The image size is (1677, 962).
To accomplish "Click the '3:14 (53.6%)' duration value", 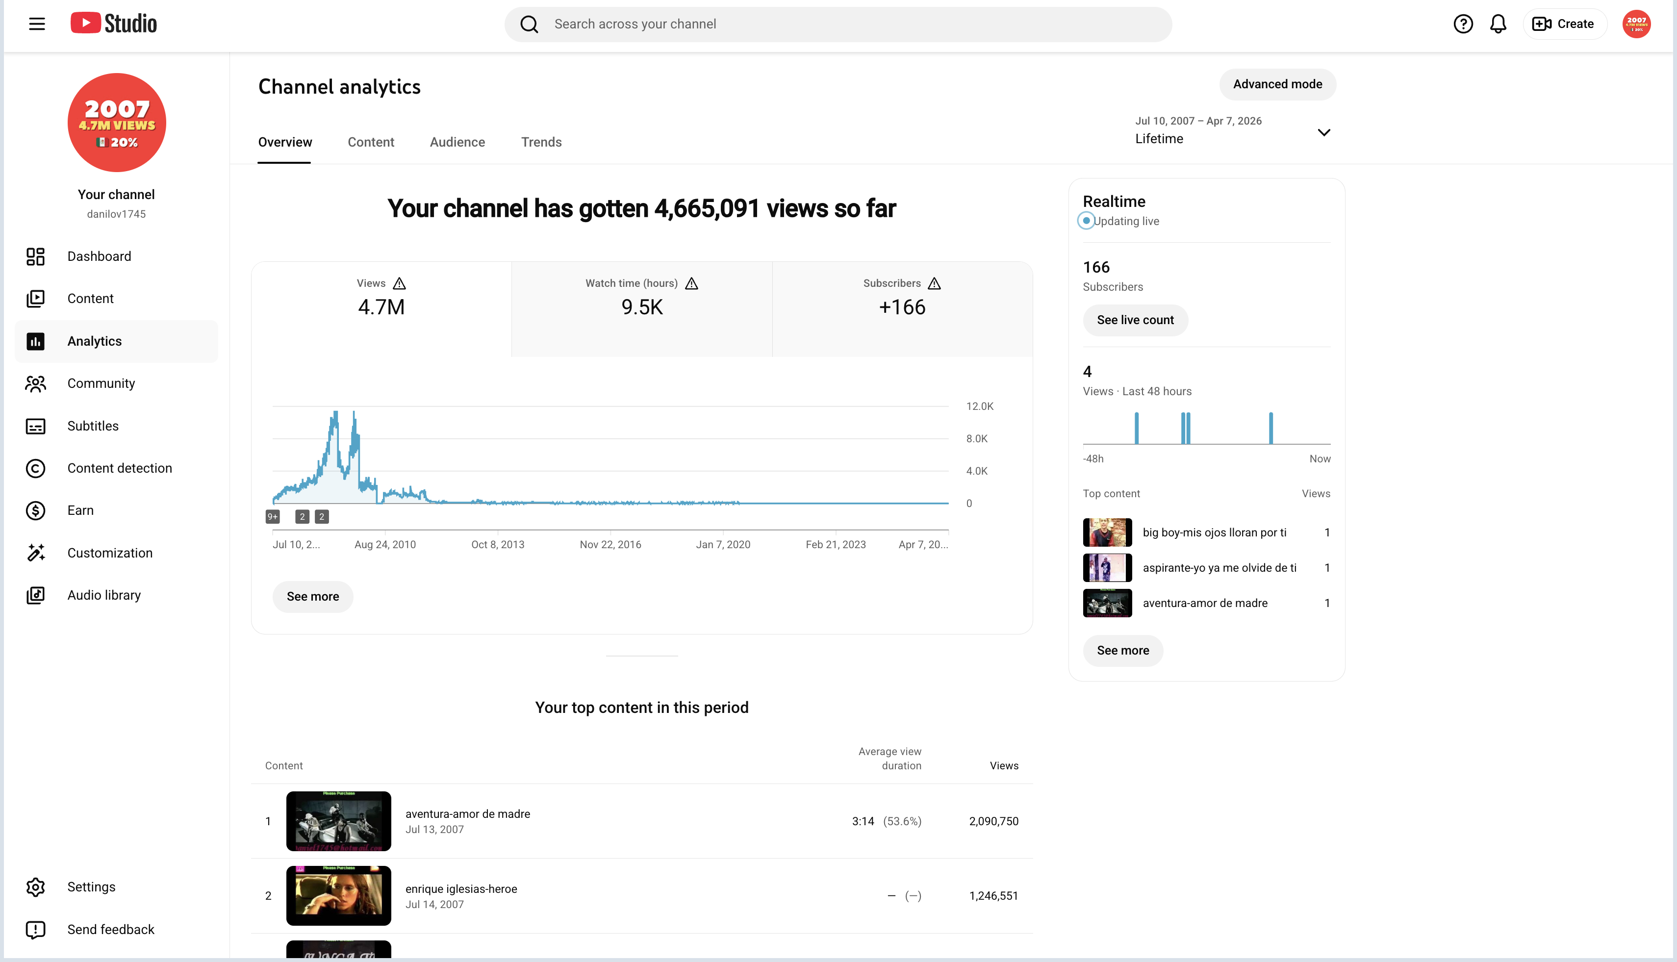I will point(886,821).
